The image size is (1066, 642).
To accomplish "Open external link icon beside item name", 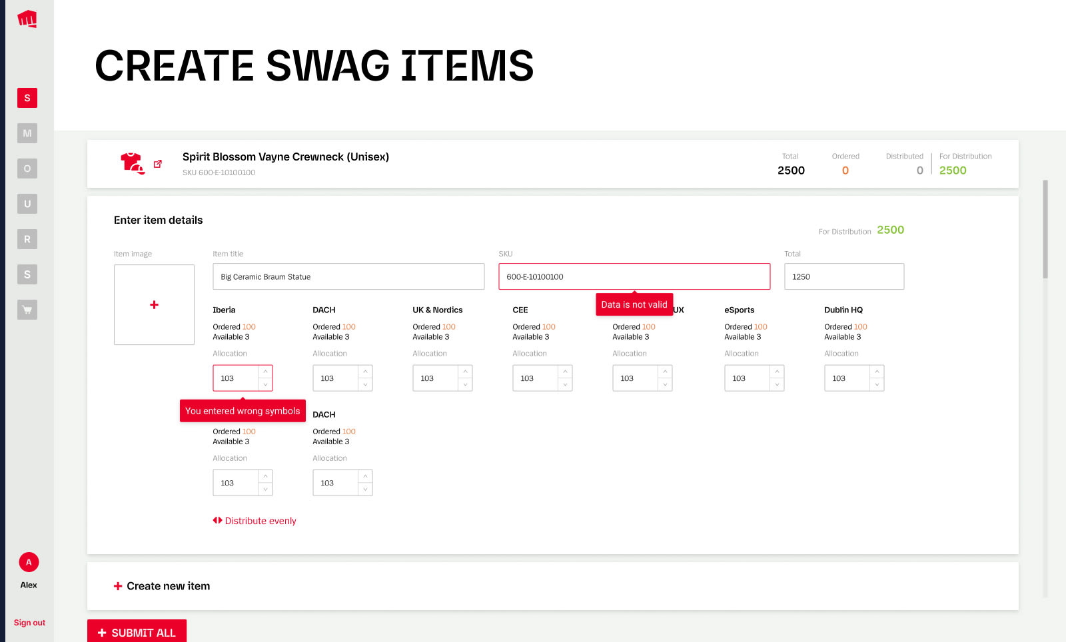I will coord(158,164).
